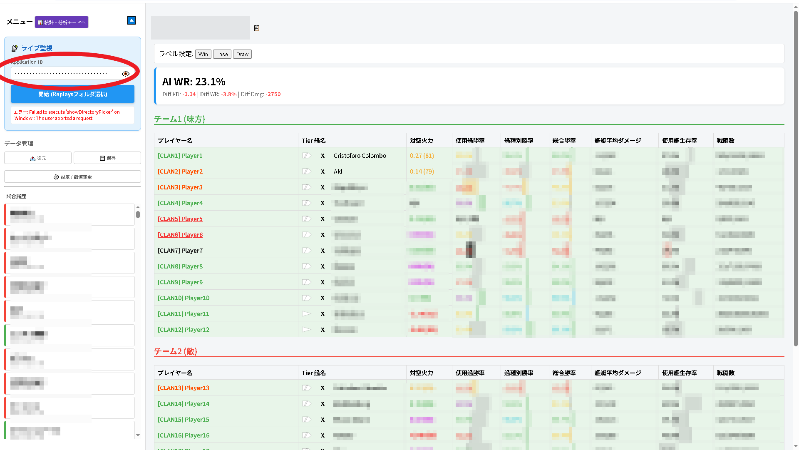Open [CLAN6] Player6 profile link
This screenshot has width=799, height=450.
pyautogui.click(x=180, y=235)
